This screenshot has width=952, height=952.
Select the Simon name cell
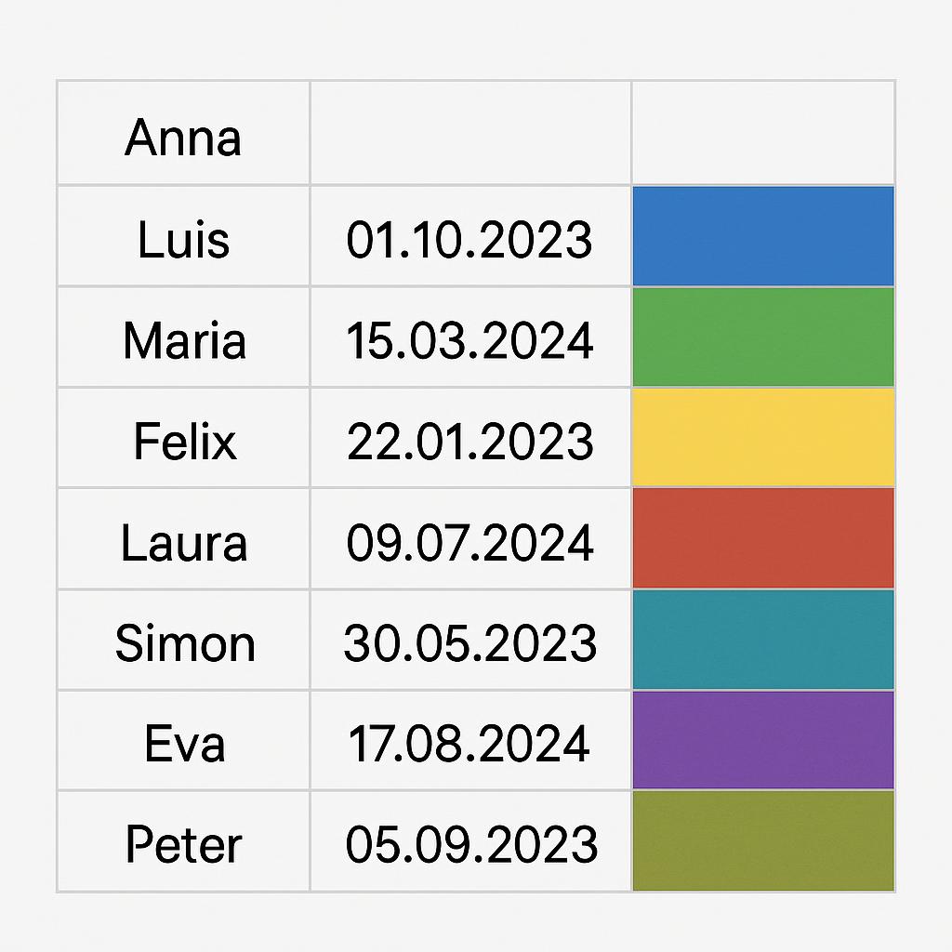[183, 643]
